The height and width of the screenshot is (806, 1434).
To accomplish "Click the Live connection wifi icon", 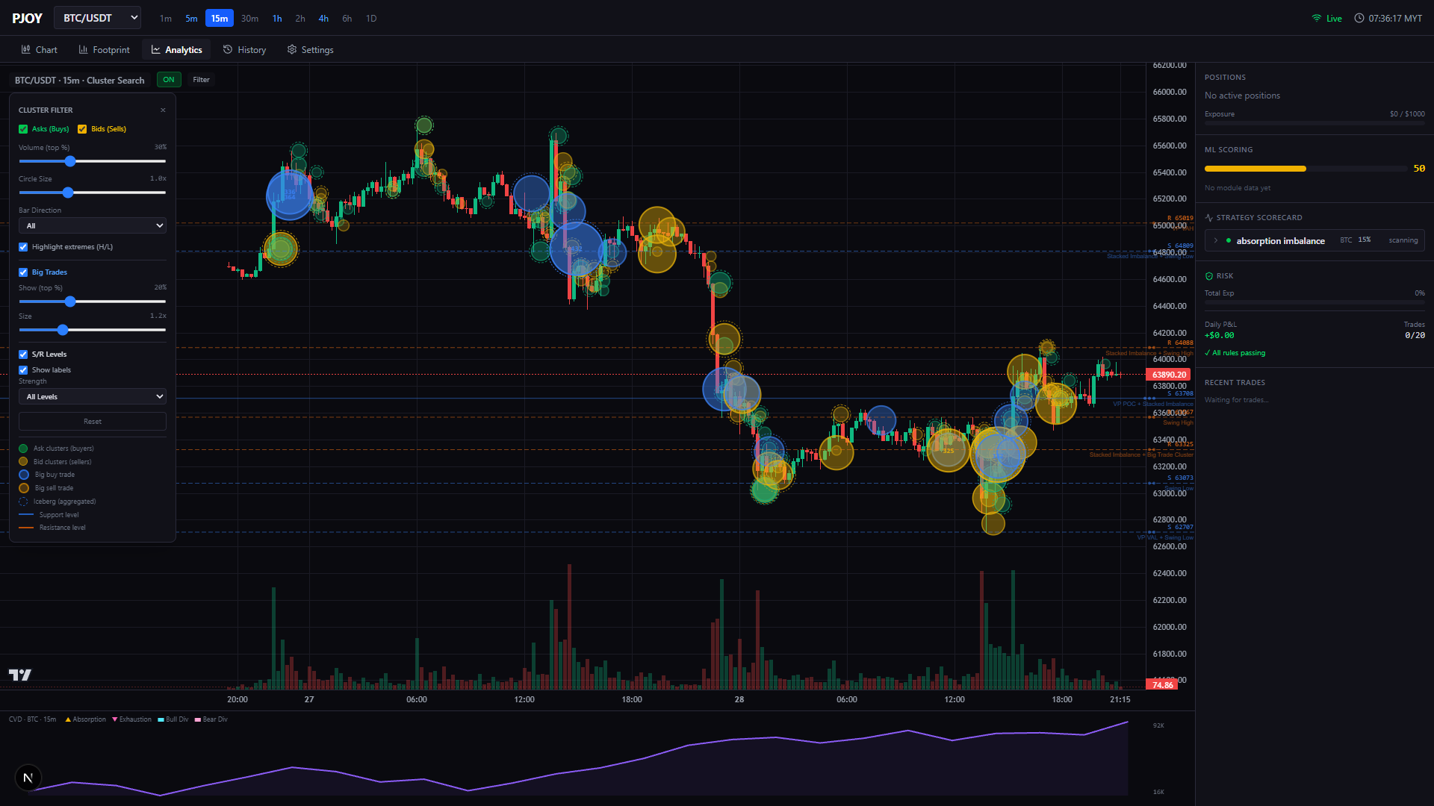I will (1317, 18).
